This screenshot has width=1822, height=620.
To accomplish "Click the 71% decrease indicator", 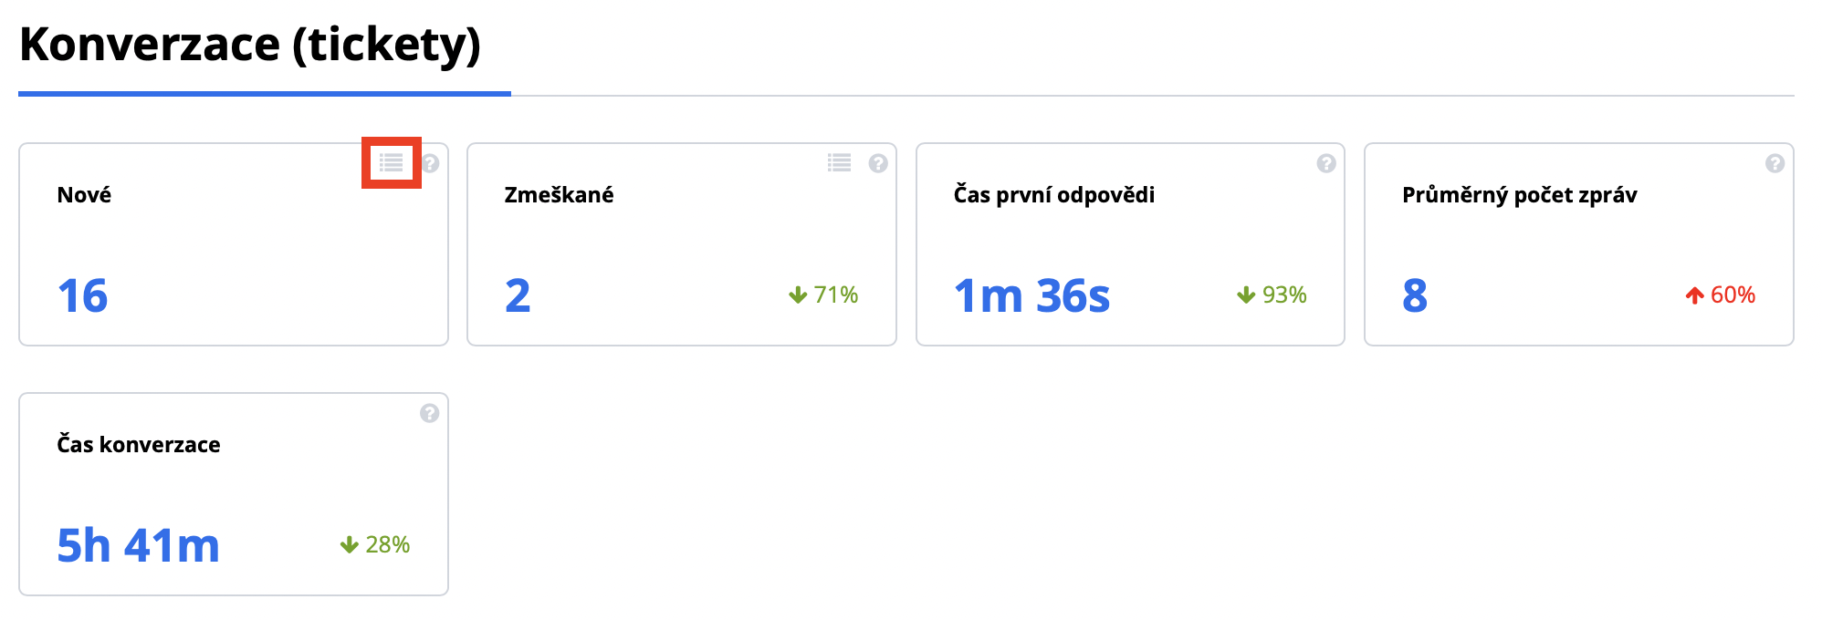I will pos(823,294).
